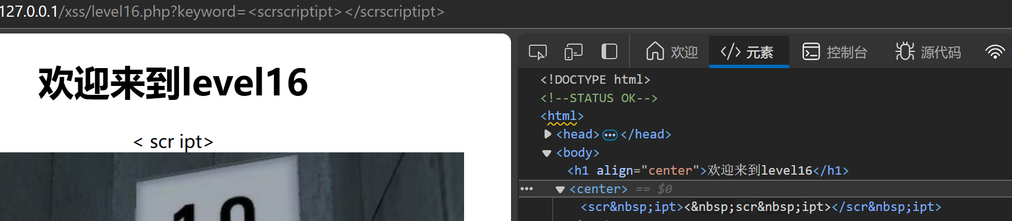Image resolution: width=1012 pixels, height=221 pixels.
Task: Click the ellipsis badge inside head tag
Action: tap(610, 134)
